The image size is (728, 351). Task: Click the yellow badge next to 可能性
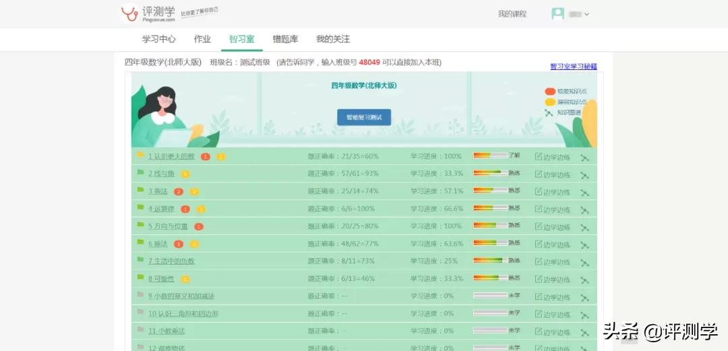point(185,279)
